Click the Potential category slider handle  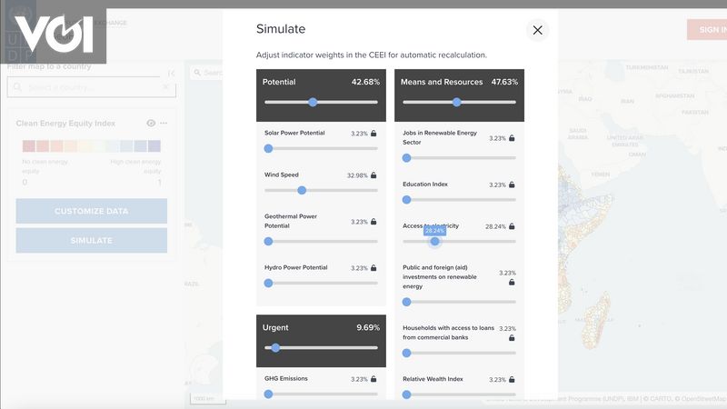pyautogui.click(x=313, y=103)
